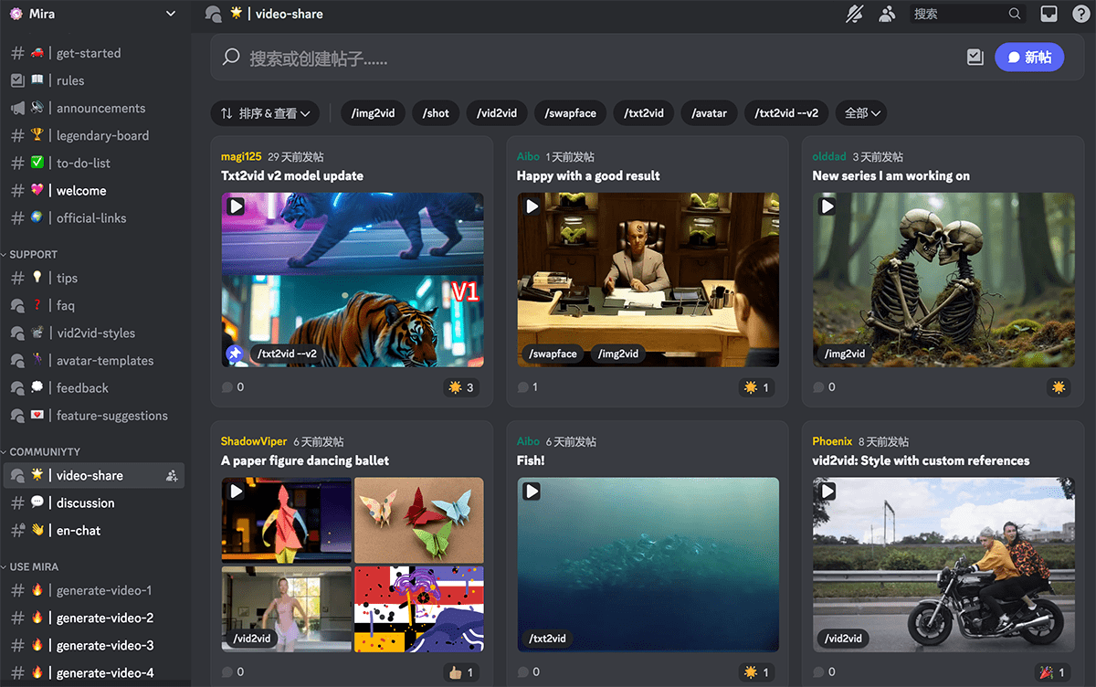Click the 新帖 new post button

tap(1029, 58)
